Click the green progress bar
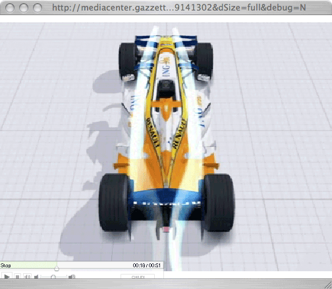 [28, 265]
